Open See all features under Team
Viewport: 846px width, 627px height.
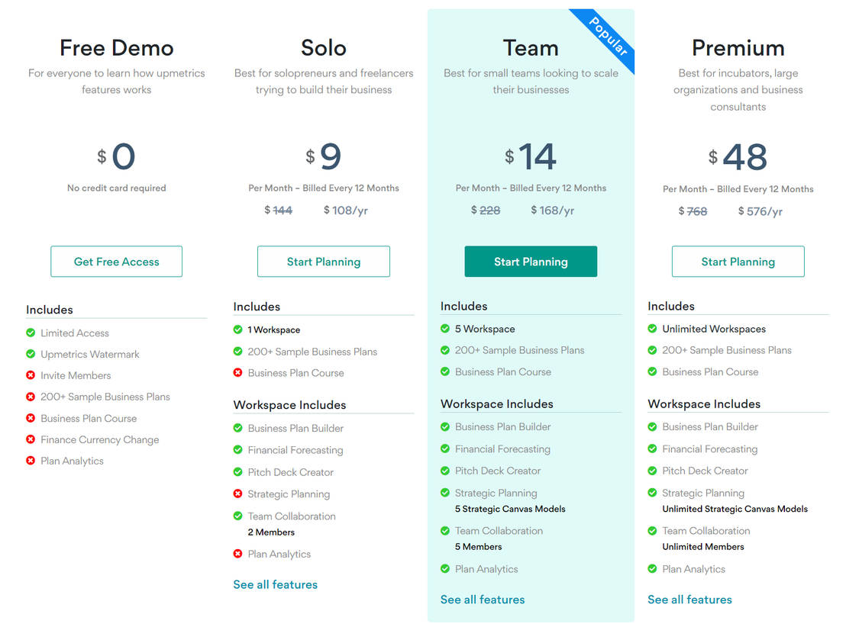[x=483, y=600]
